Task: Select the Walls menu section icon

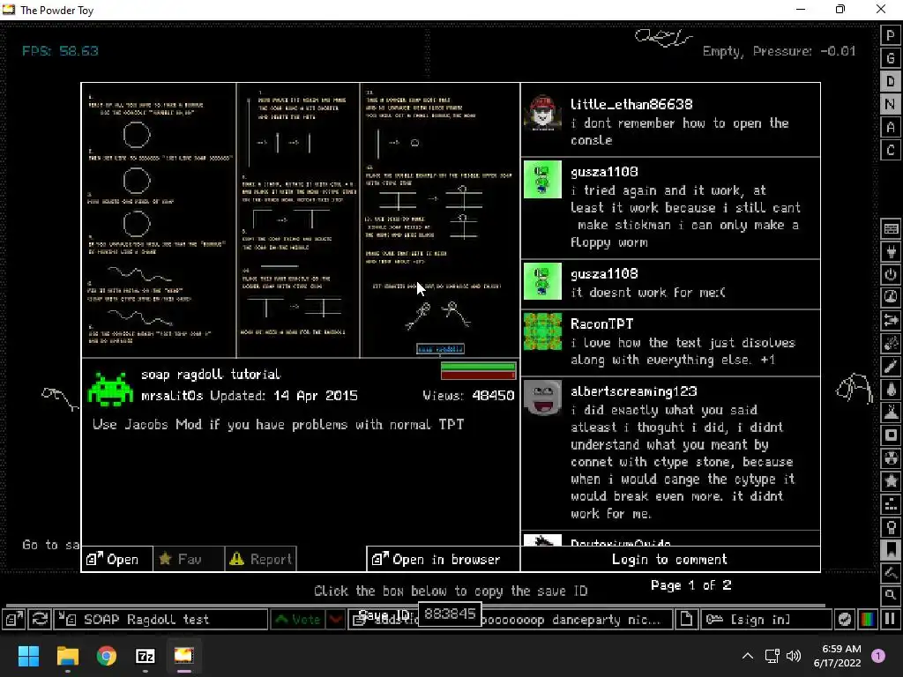Action: [891, 228]
